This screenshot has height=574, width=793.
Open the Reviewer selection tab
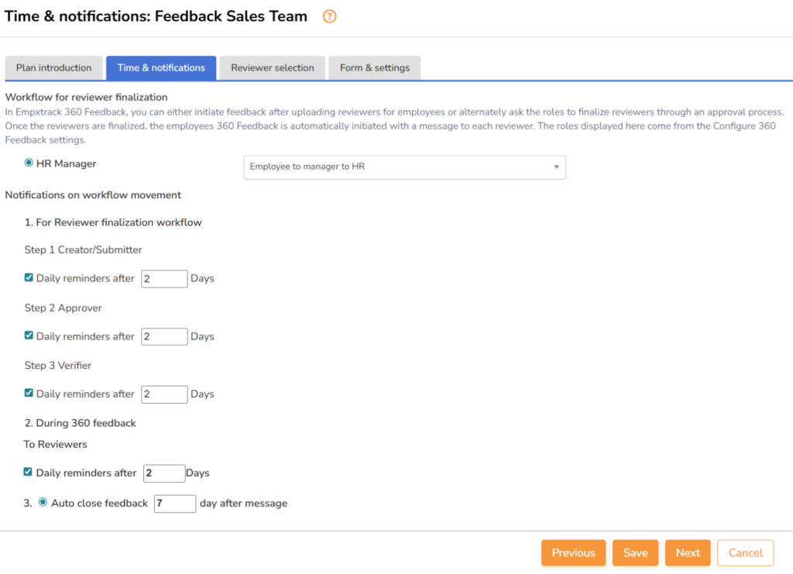pyautogui.click(x=273, y=68)
